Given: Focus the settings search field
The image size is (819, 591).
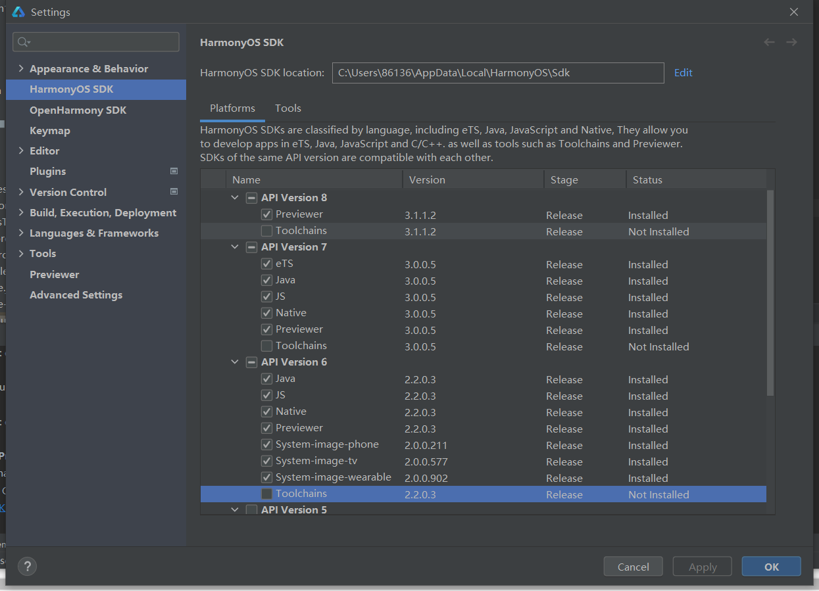Looking at the screenshot, I should [x=96, y=42].
